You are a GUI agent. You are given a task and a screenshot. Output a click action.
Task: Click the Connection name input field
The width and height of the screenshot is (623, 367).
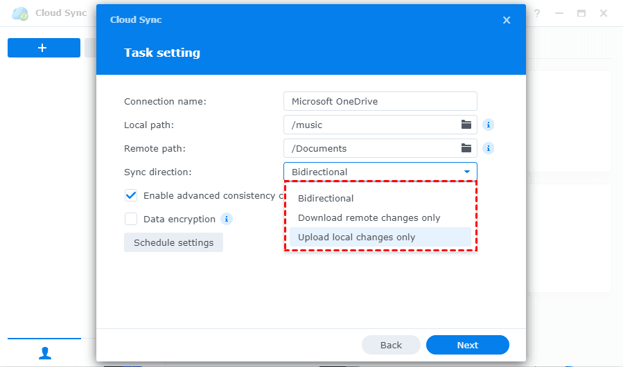click(380, 101)
